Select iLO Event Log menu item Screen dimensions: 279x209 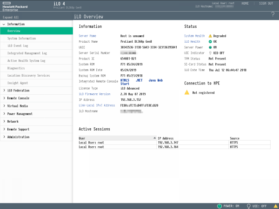[18, 46]
